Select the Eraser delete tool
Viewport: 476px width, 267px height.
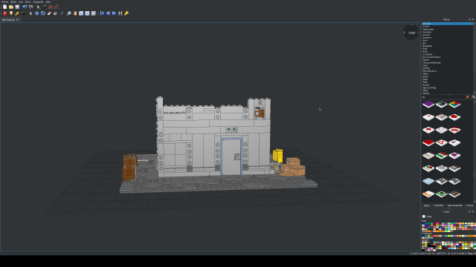[x=49, y=13]
